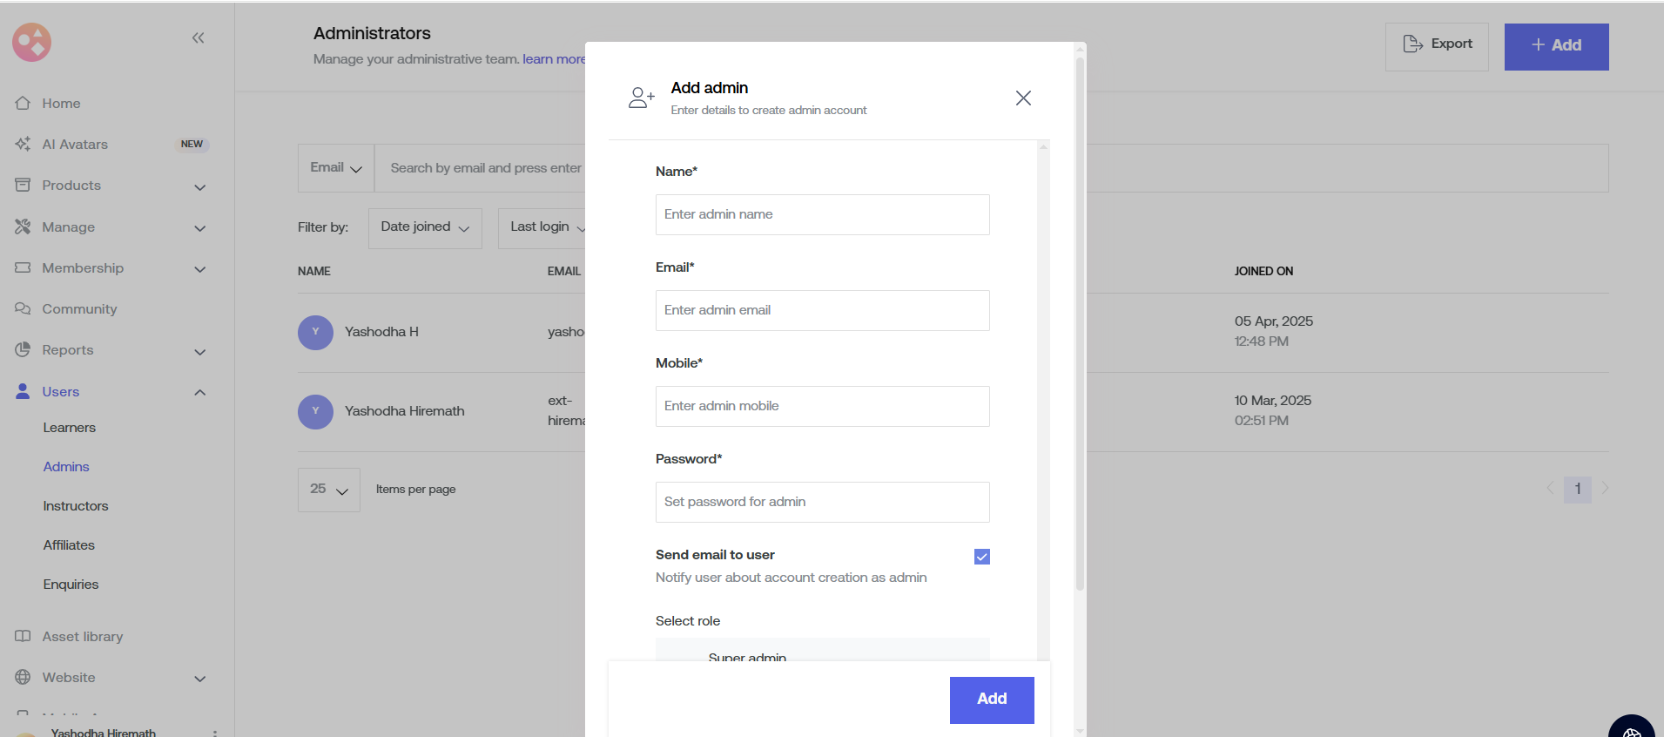Go to Learners under Users
1664x737 pixels.
click(x=70, y=428)
